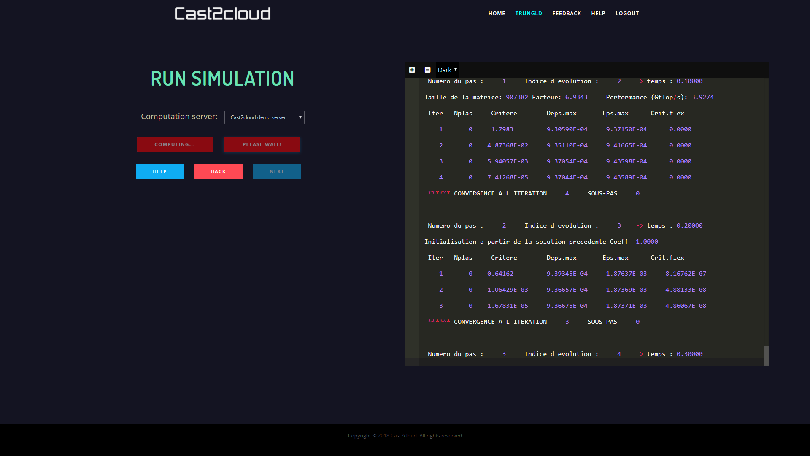The width and height of the screenshot is (810, 456).
Task: Open the FEEDBACK page
Action: (567, 14)
